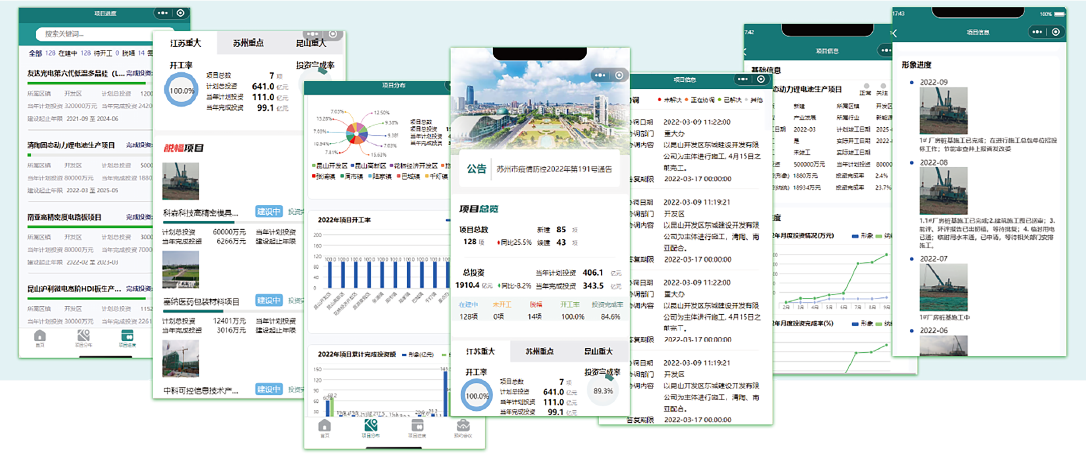Toggle 昆山开发区 legend in pie chart
1086x454 pixels.
click(x=330, y=165)
